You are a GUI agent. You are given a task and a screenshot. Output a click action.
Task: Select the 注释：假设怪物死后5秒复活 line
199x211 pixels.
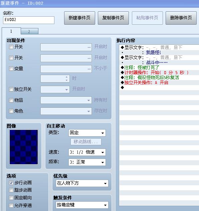tap(159, 78)
